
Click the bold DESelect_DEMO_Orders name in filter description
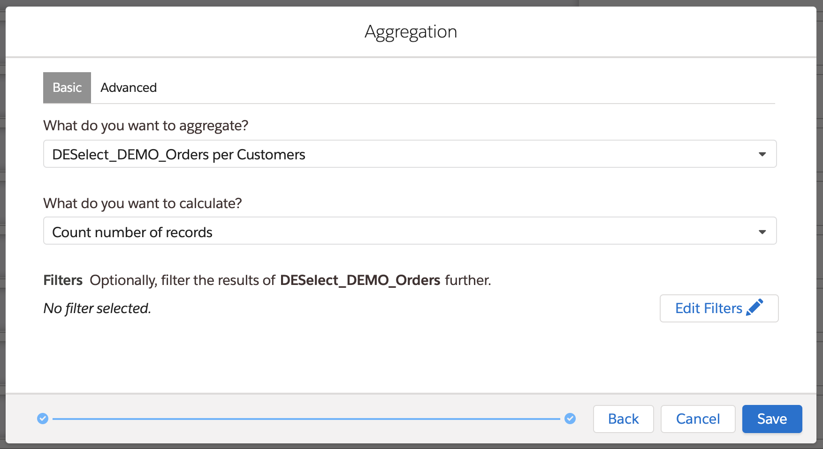360,280
